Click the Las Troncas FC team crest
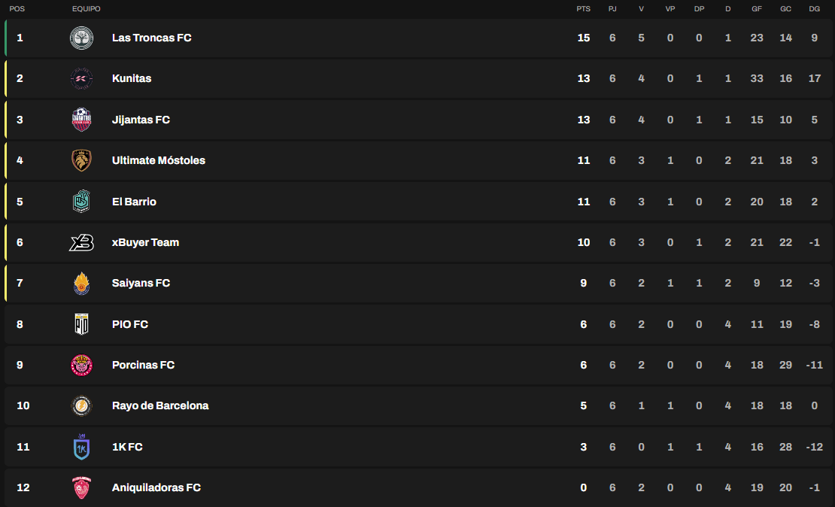The width and height of the screenshot is (835, 507). pos(81,38)
